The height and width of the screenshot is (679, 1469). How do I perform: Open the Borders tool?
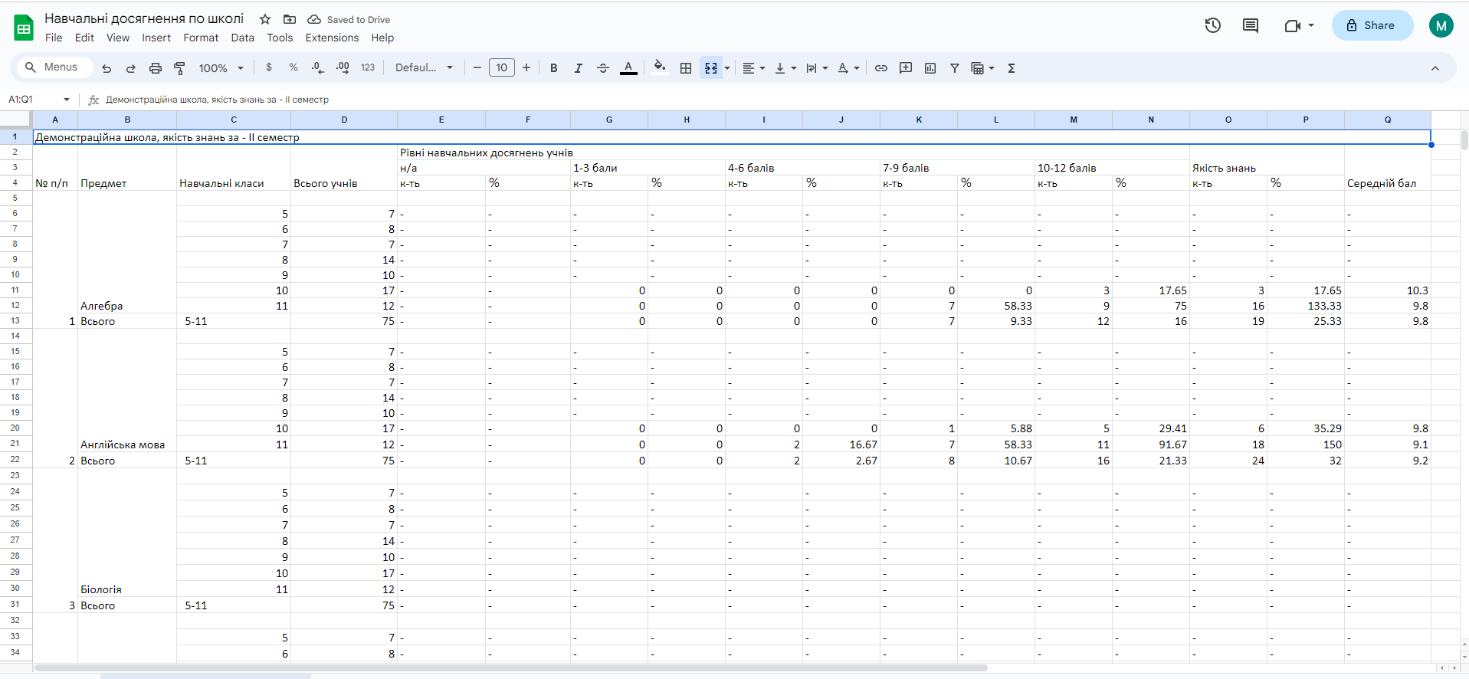tap(686, 68)
